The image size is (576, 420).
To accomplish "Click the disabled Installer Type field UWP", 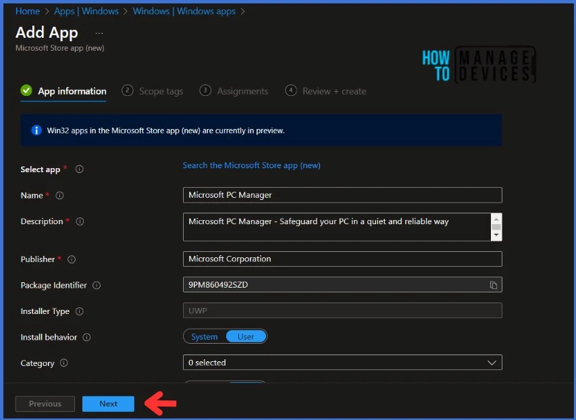I will point(342,311).
